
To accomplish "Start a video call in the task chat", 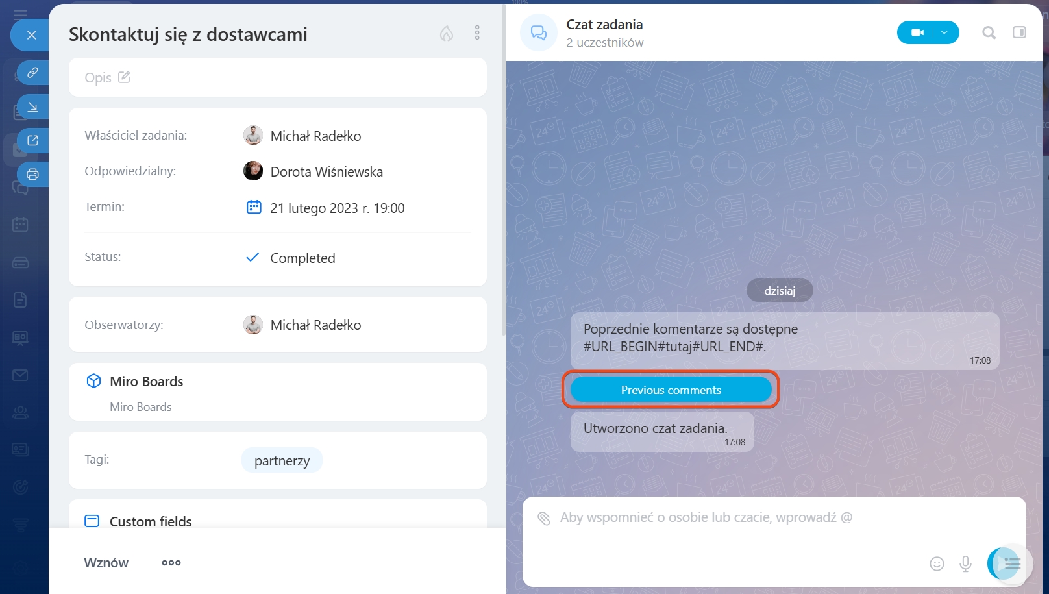I will point(917,32).
